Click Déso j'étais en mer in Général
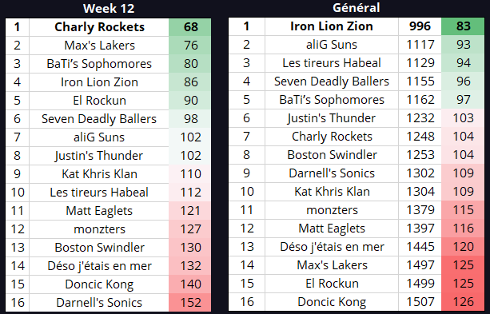The width and height of the screenshot is (490, 314). (332, 247)
